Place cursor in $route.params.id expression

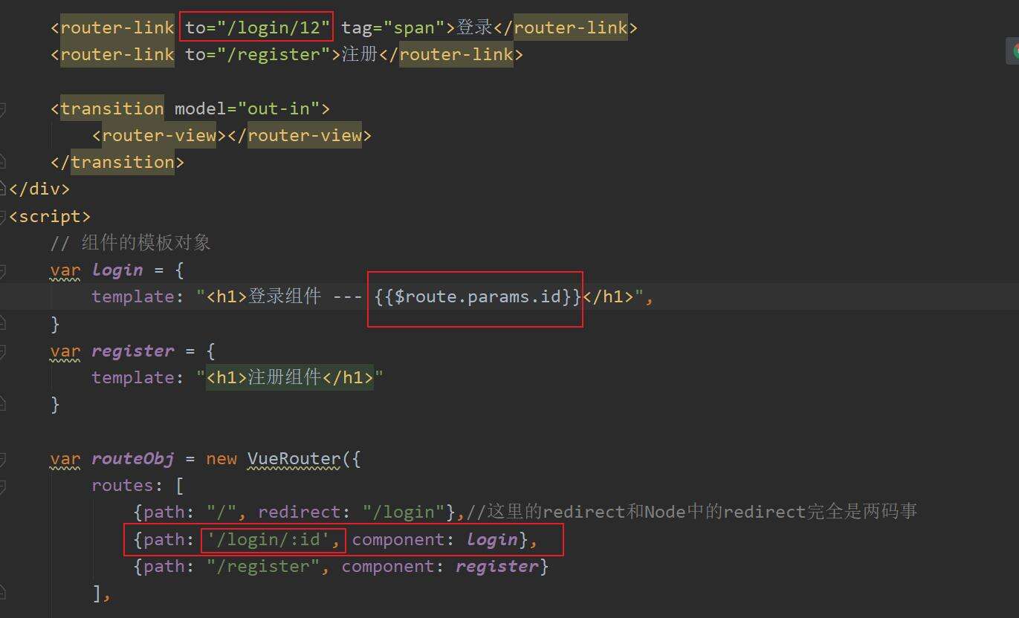click(x=476, y=297)
